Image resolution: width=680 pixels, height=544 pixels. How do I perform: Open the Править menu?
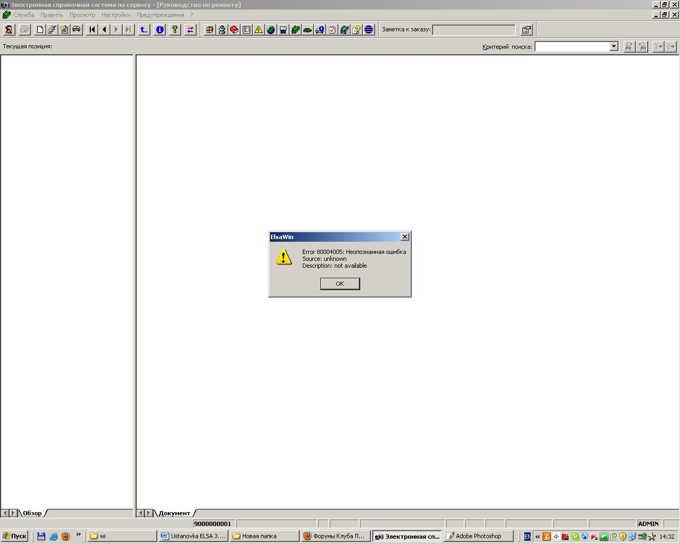pos(52,15)
